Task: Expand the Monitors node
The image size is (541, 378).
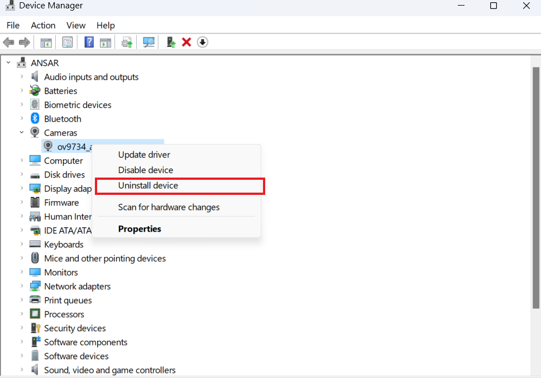Action: 22,272
